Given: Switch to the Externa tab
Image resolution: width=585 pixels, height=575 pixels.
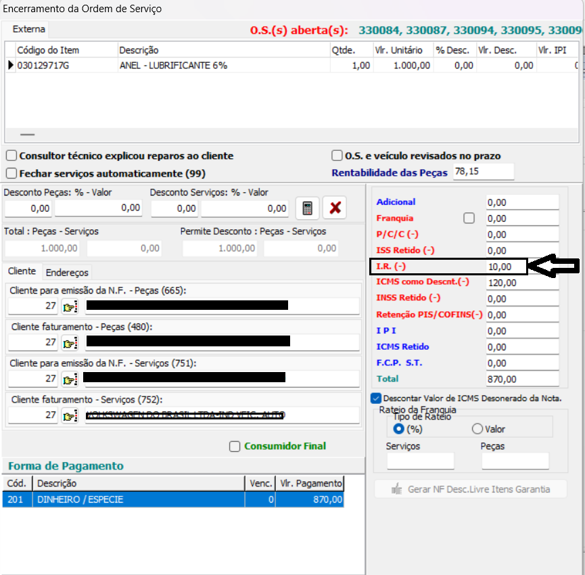Looking at the screenshot, I should point(28,29).
